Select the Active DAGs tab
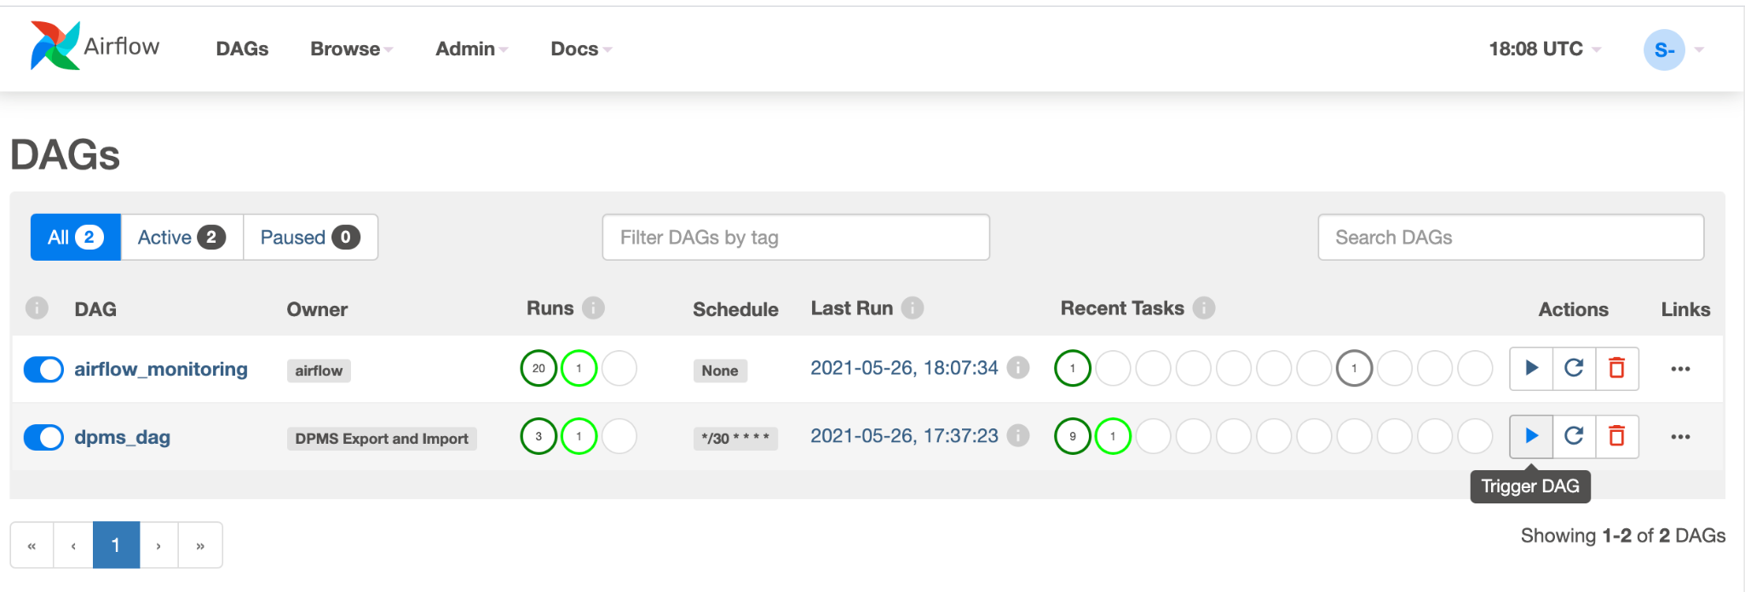 tap(181, 238)
